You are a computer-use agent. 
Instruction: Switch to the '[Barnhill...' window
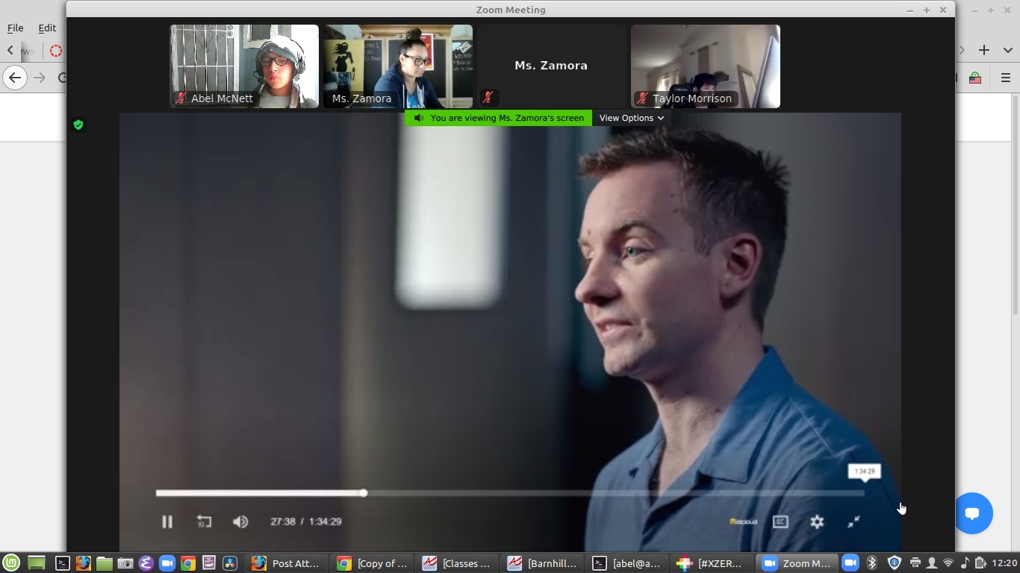coord(544,563)
